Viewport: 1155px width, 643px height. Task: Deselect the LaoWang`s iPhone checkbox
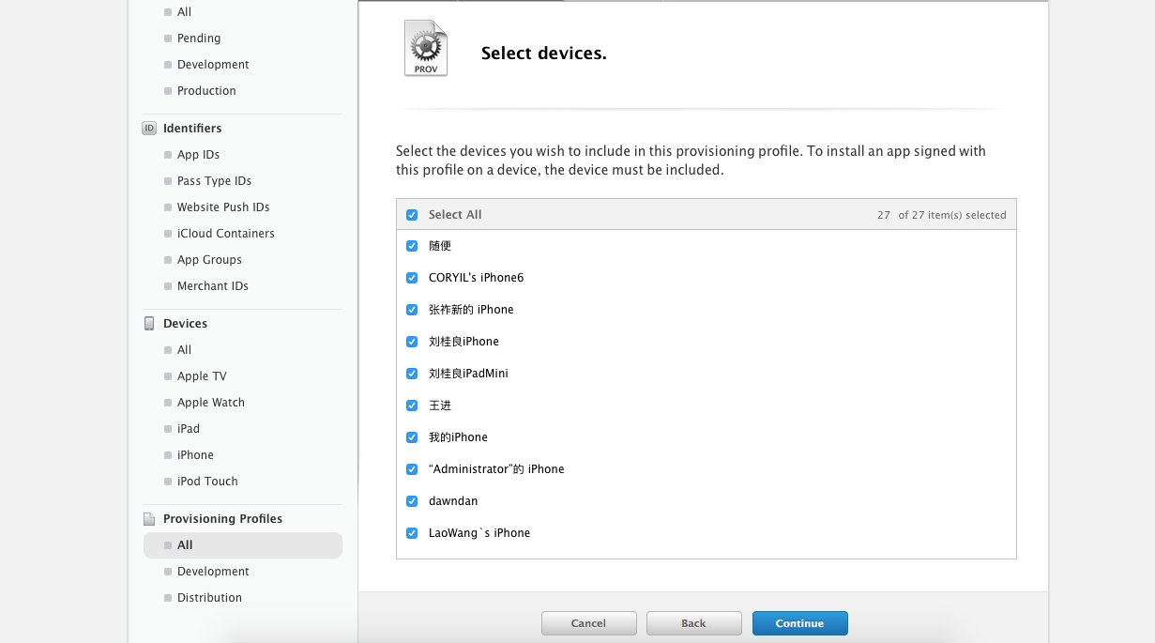[412, 533]
